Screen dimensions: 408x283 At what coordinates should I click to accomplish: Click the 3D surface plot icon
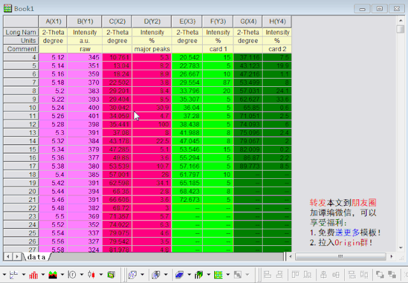179,275
